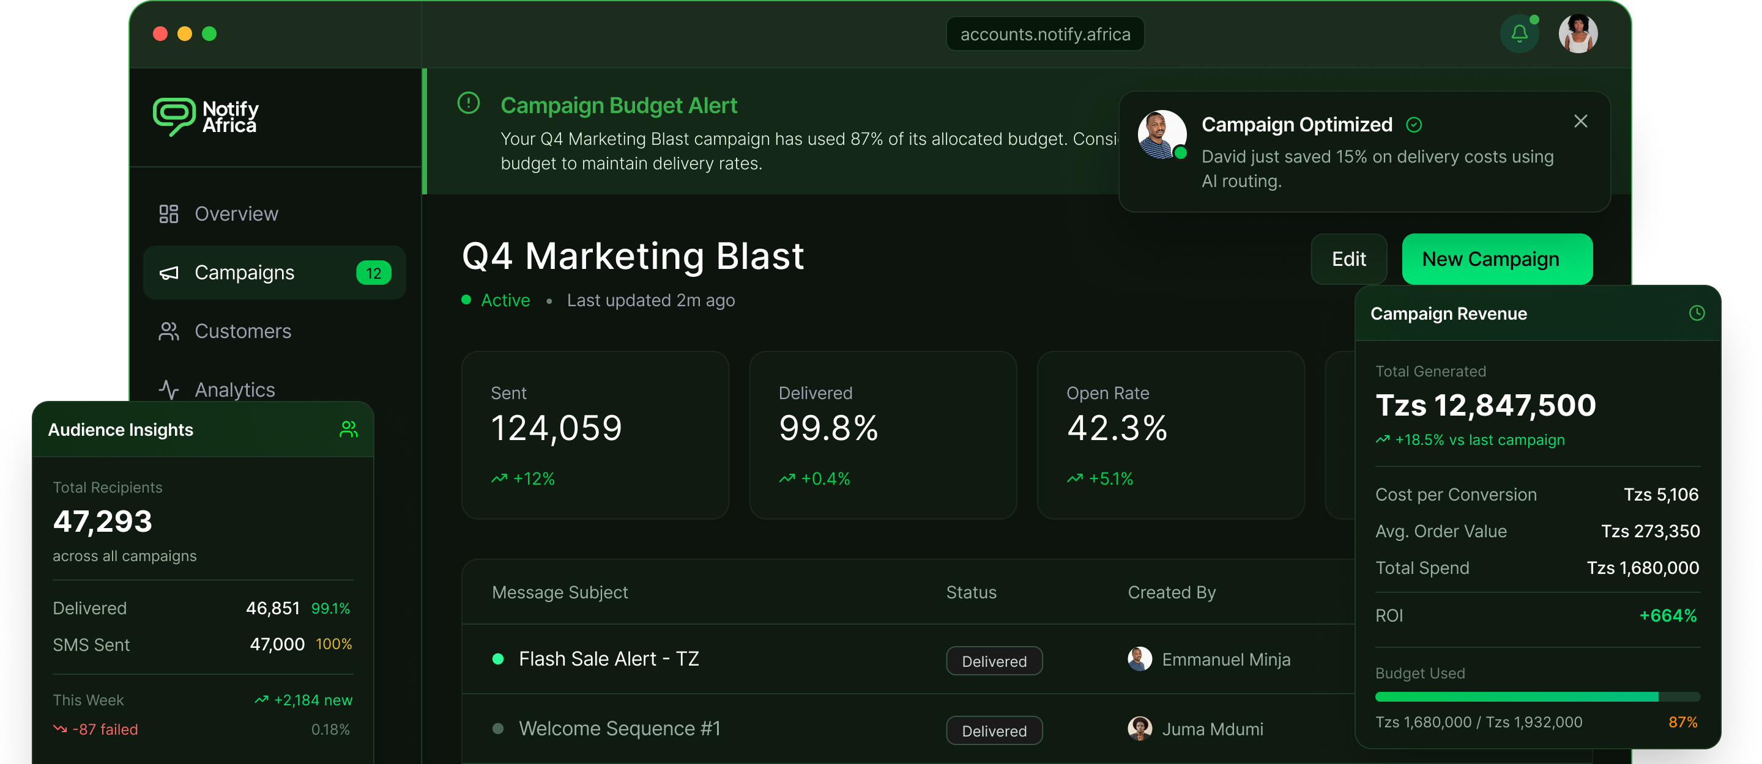Click the Audience Insights people icon
This screenshot has width=1762, height=764.
click(348, 429)
